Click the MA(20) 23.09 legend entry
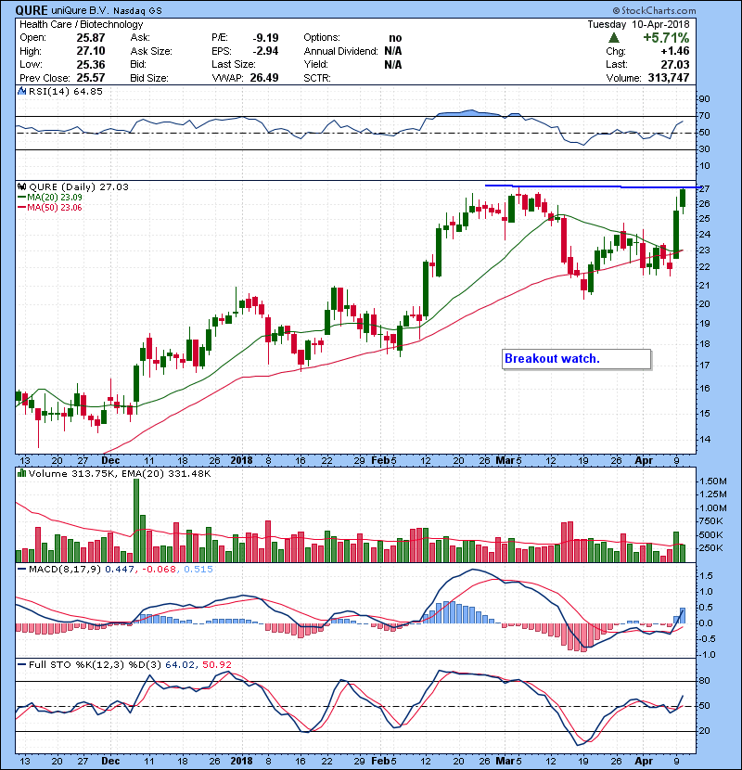 49,198
